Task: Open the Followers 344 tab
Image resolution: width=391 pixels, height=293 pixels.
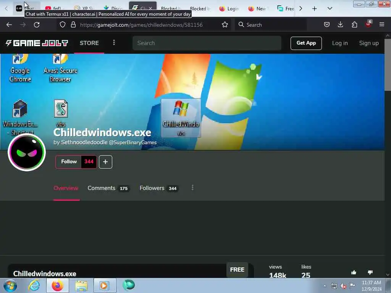Action: [158, 188]
